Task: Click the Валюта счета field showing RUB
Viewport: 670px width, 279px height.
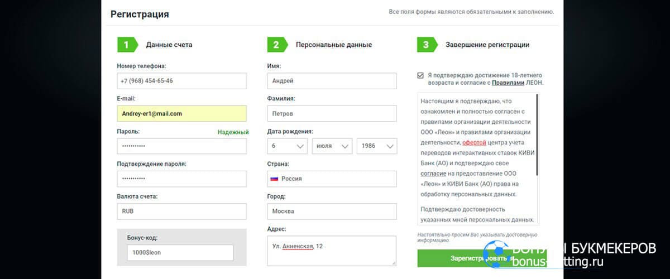Action: point(181,211)
